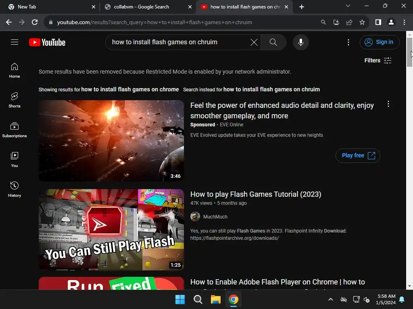413x309 pixels.
Task: Click the Chrome address bar URL
Action: tap(154, 23)
